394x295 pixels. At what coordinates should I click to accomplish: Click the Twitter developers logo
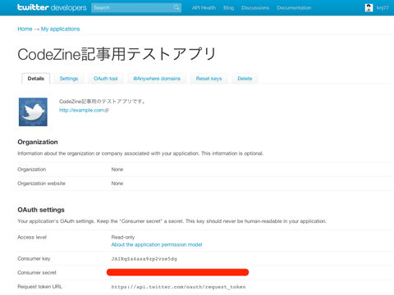[52, 7]
